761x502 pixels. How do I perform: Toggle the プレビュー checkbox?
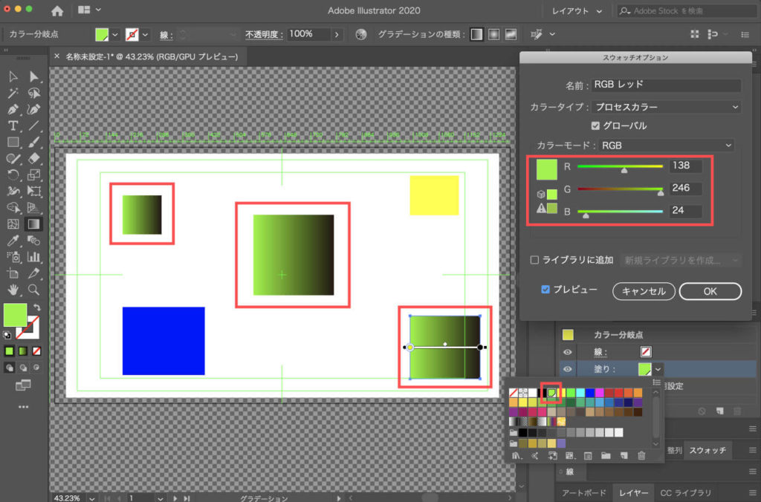click(x=545, y=290)
